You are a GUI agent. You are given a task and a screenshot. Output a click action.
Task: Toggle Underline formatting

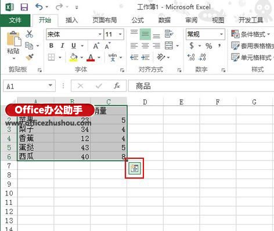(74, 46)
